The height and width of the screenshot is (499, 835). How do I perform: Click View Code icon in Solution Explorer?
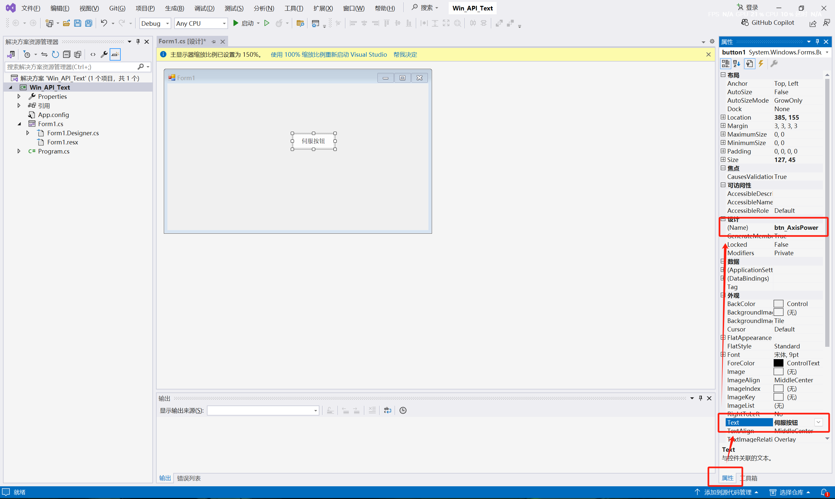(93, 54)
